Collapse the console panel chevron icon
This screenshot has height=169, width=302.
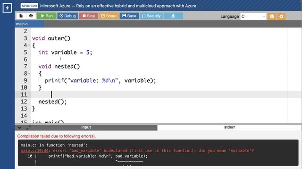(19, 127)
